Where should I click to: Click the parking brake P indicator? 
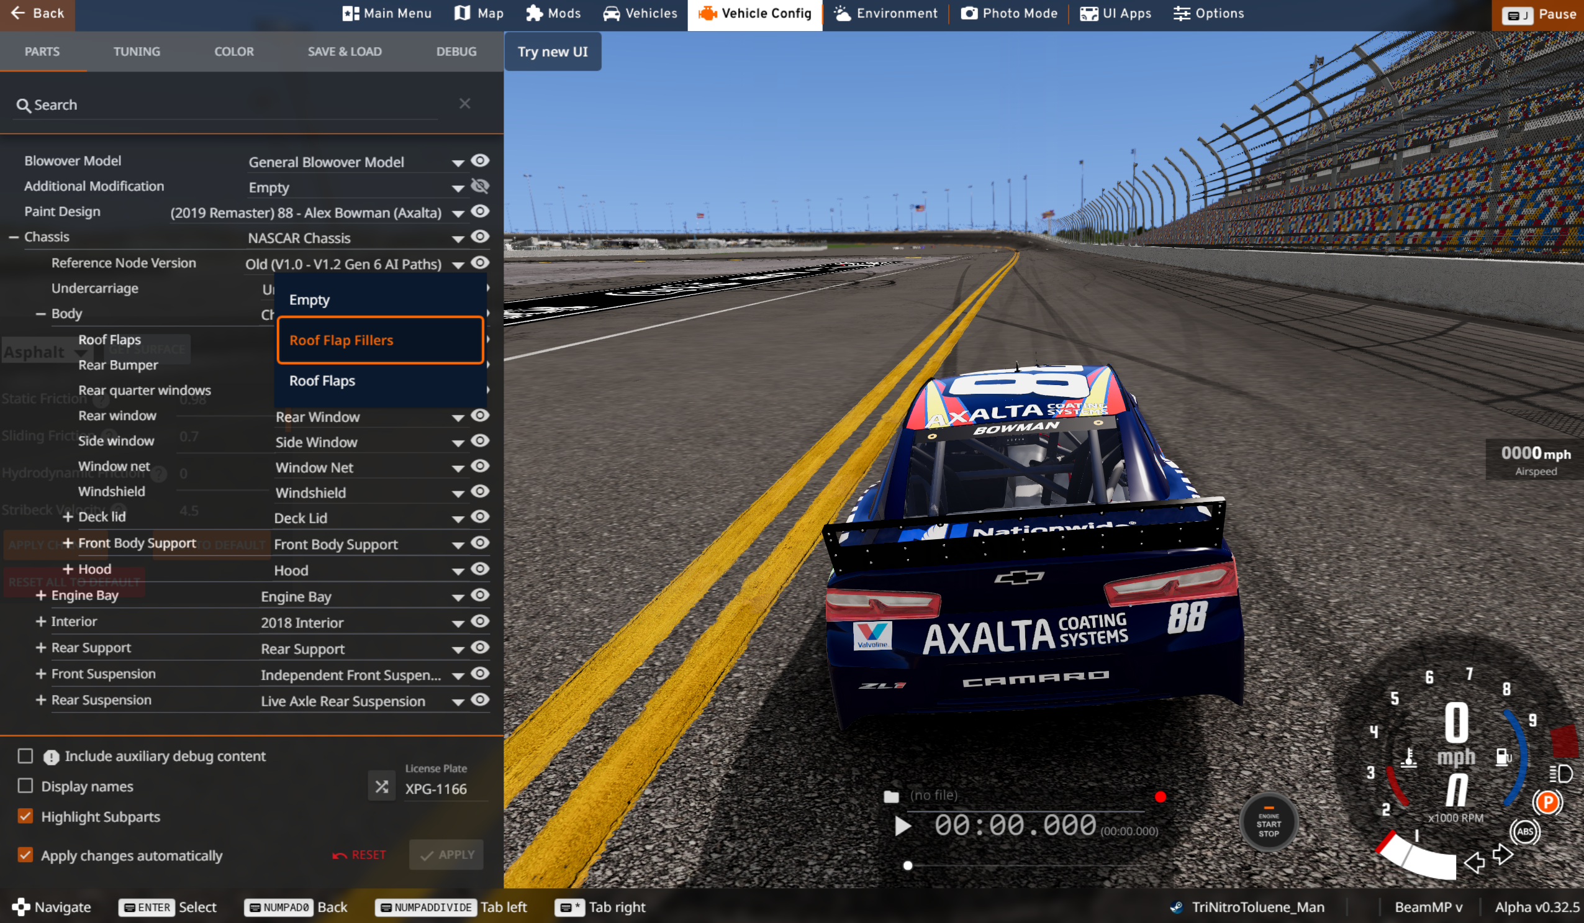(x=1547, y=802)
